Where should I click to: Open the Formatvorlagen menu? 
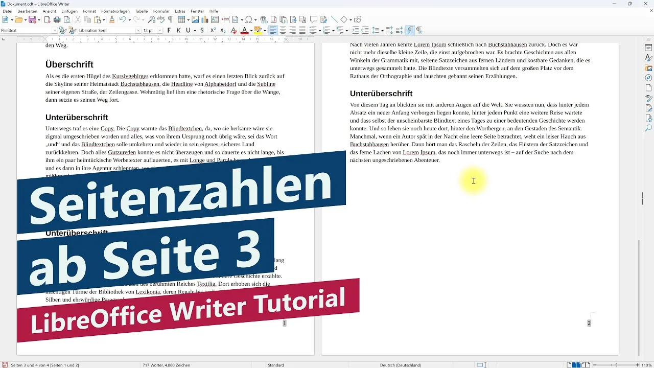115,11
